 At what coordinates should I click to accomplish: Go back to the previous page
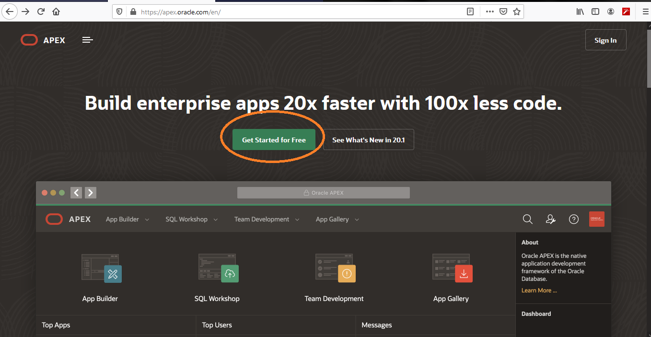(x=10, y=12)
